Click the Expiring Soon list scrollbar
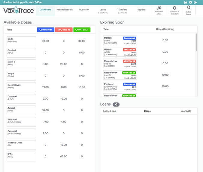Viewport: 203px width, 172px height. pos(196,42)
